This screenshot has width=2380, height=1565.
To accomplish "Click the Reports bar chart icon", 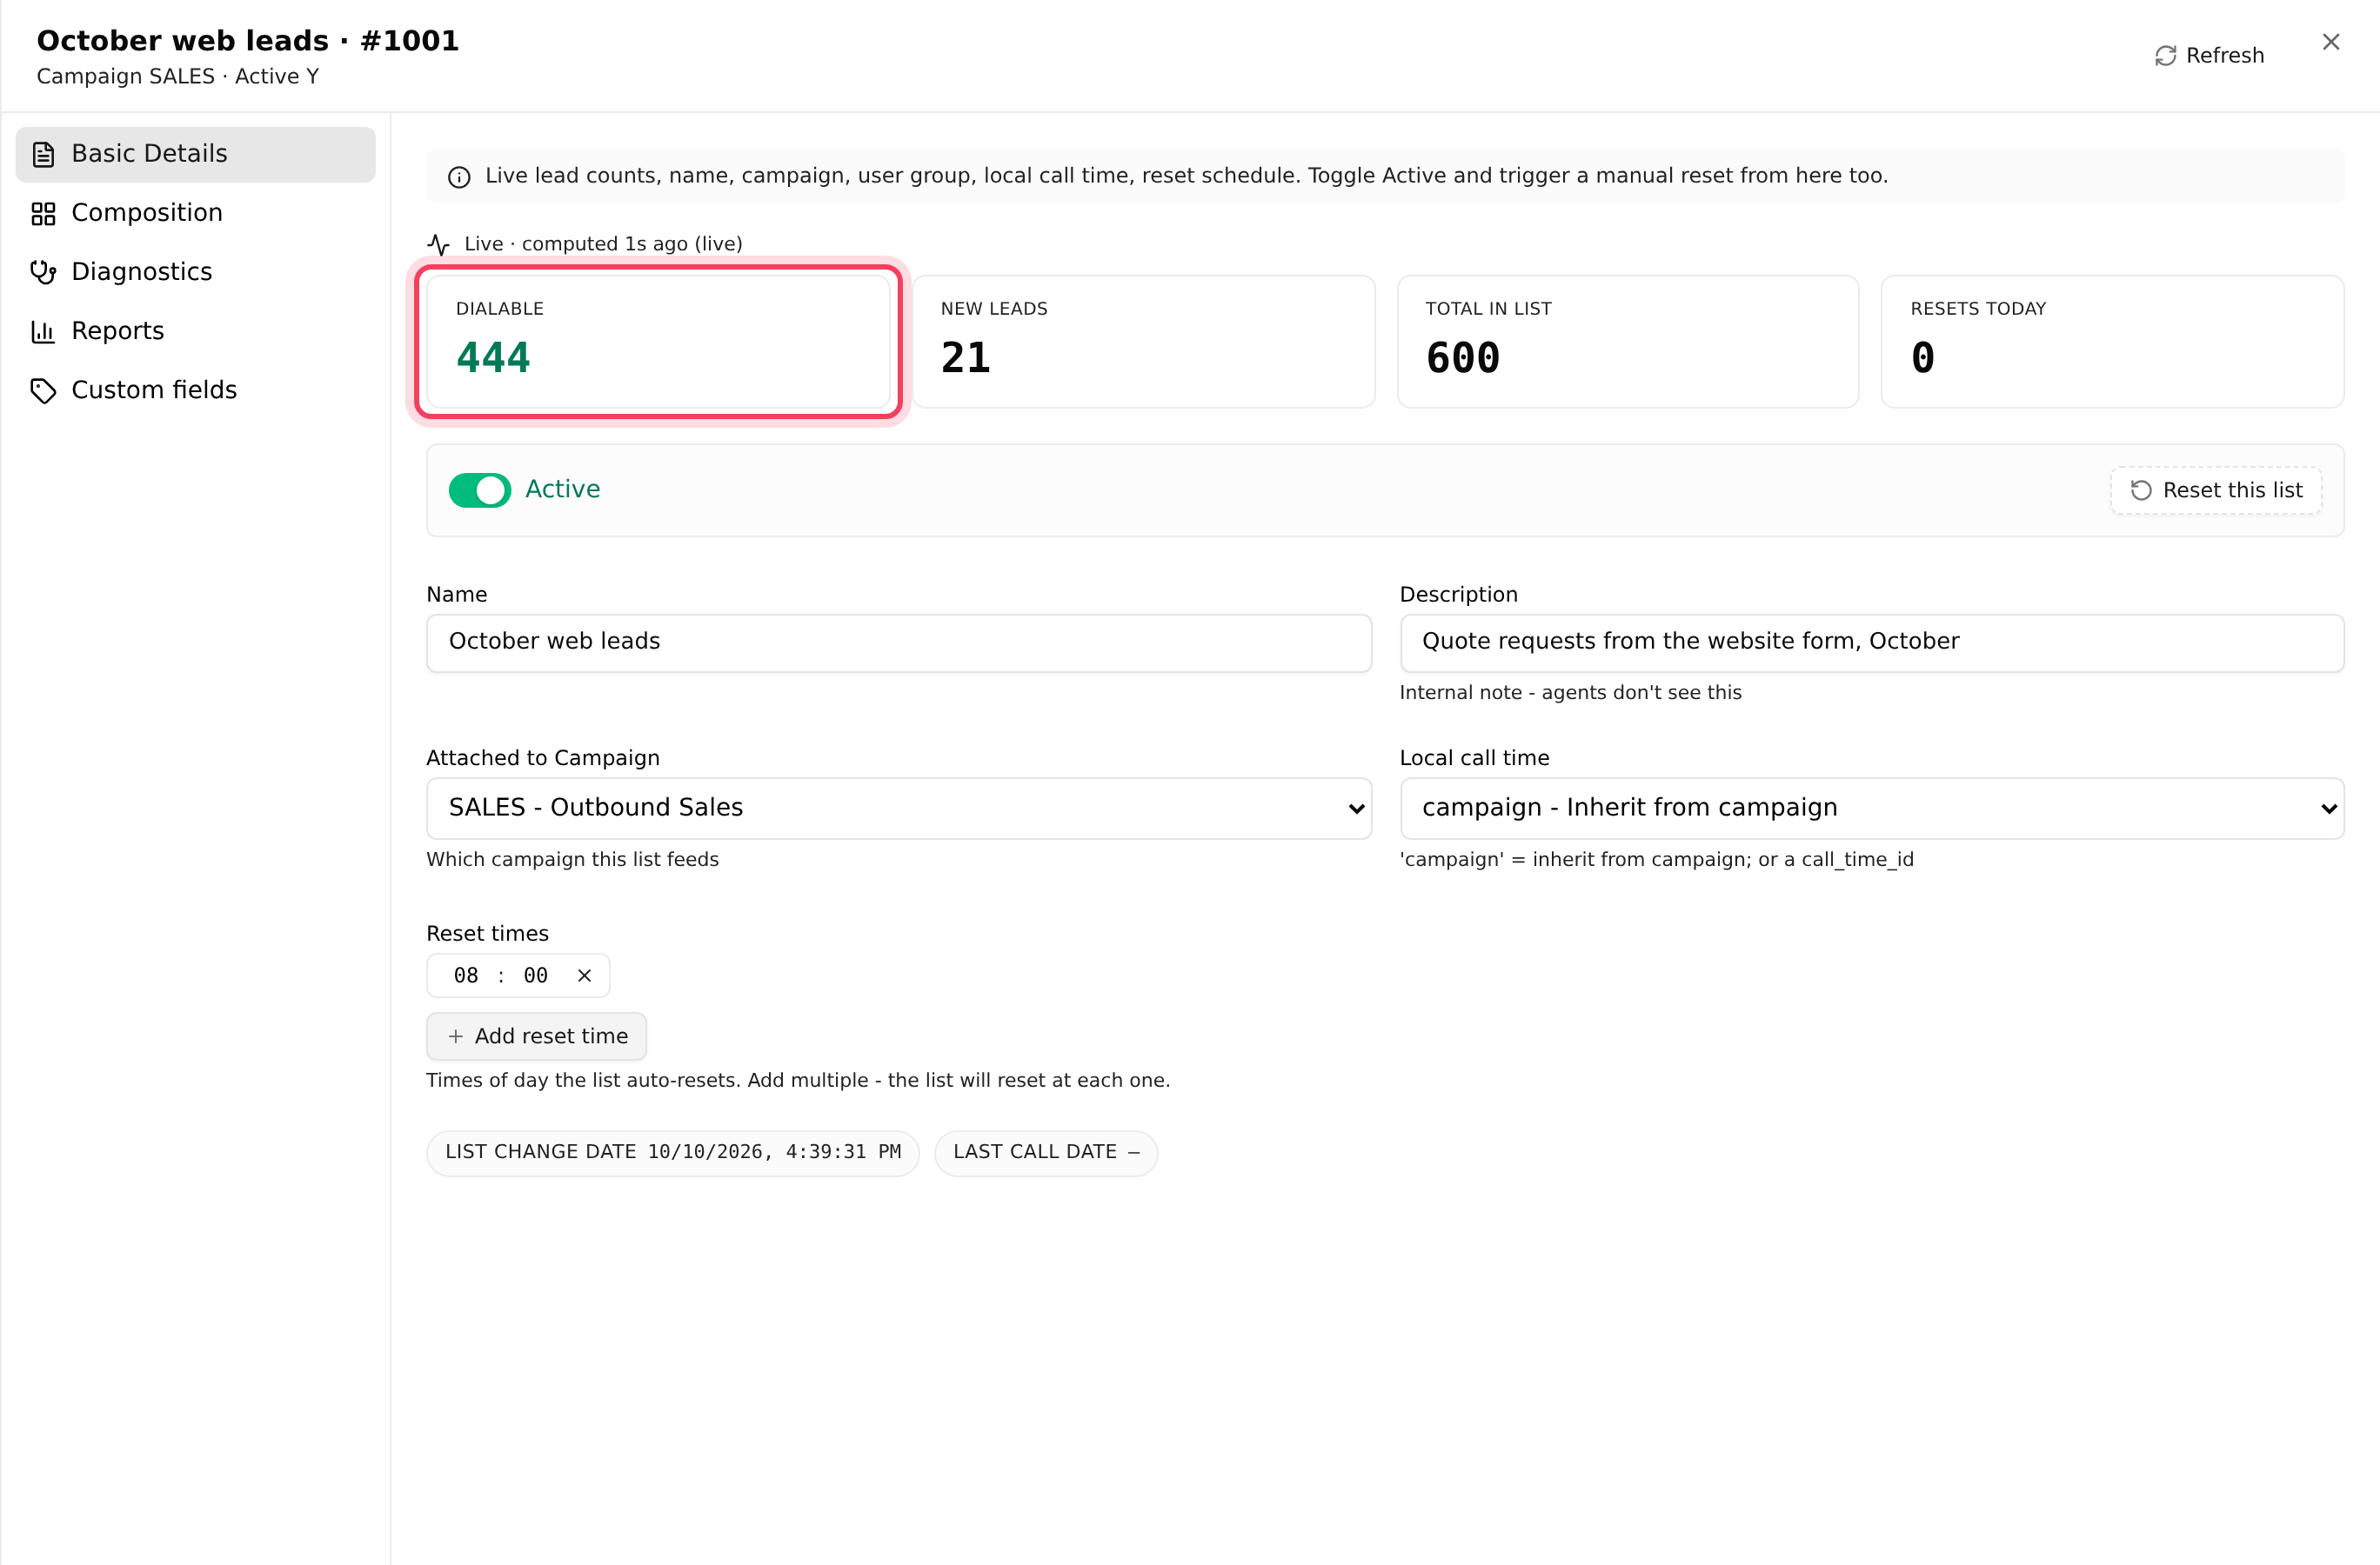I will click(x=43, y=330).
